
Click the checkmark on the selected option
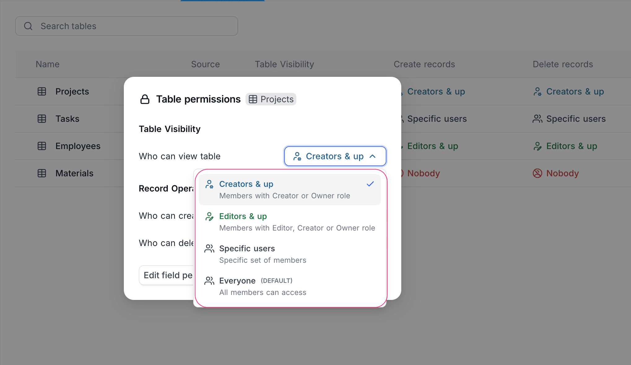(x=370, y=184)
